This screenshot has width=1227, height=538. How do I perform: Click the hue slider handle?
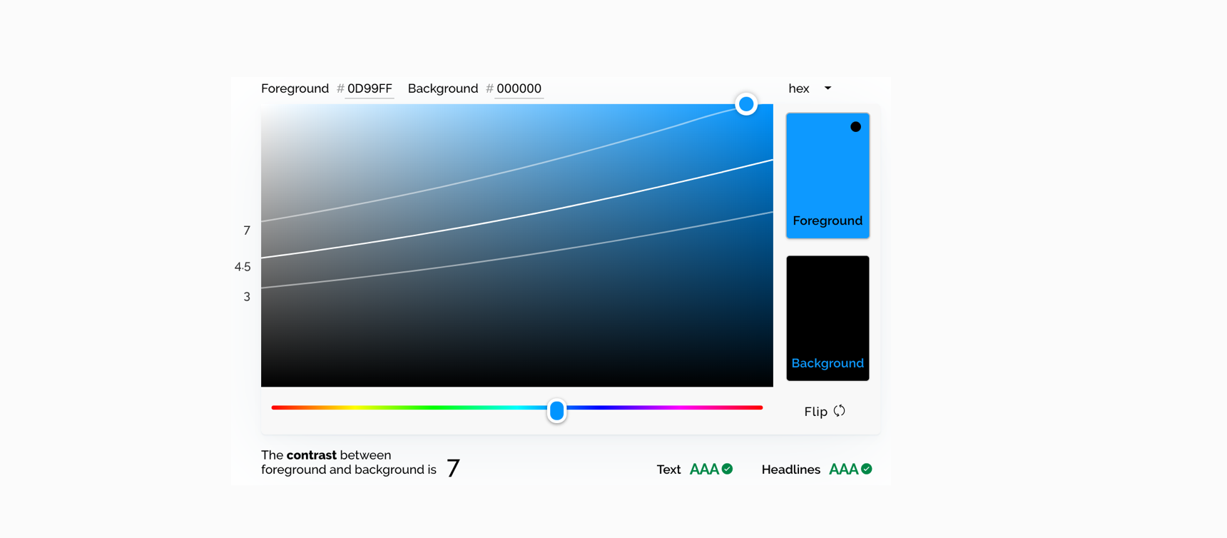557,410
